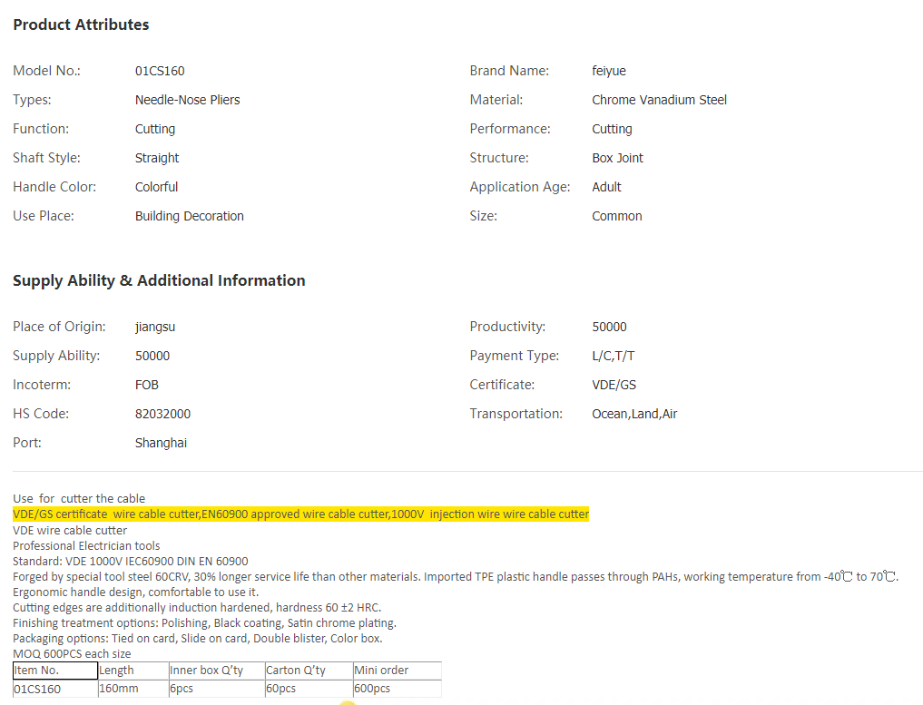Click the Supply Ability & Additional Information heading
Viewport: 923px width, 705px height.
pyautogui.click(x=159, y=281)
